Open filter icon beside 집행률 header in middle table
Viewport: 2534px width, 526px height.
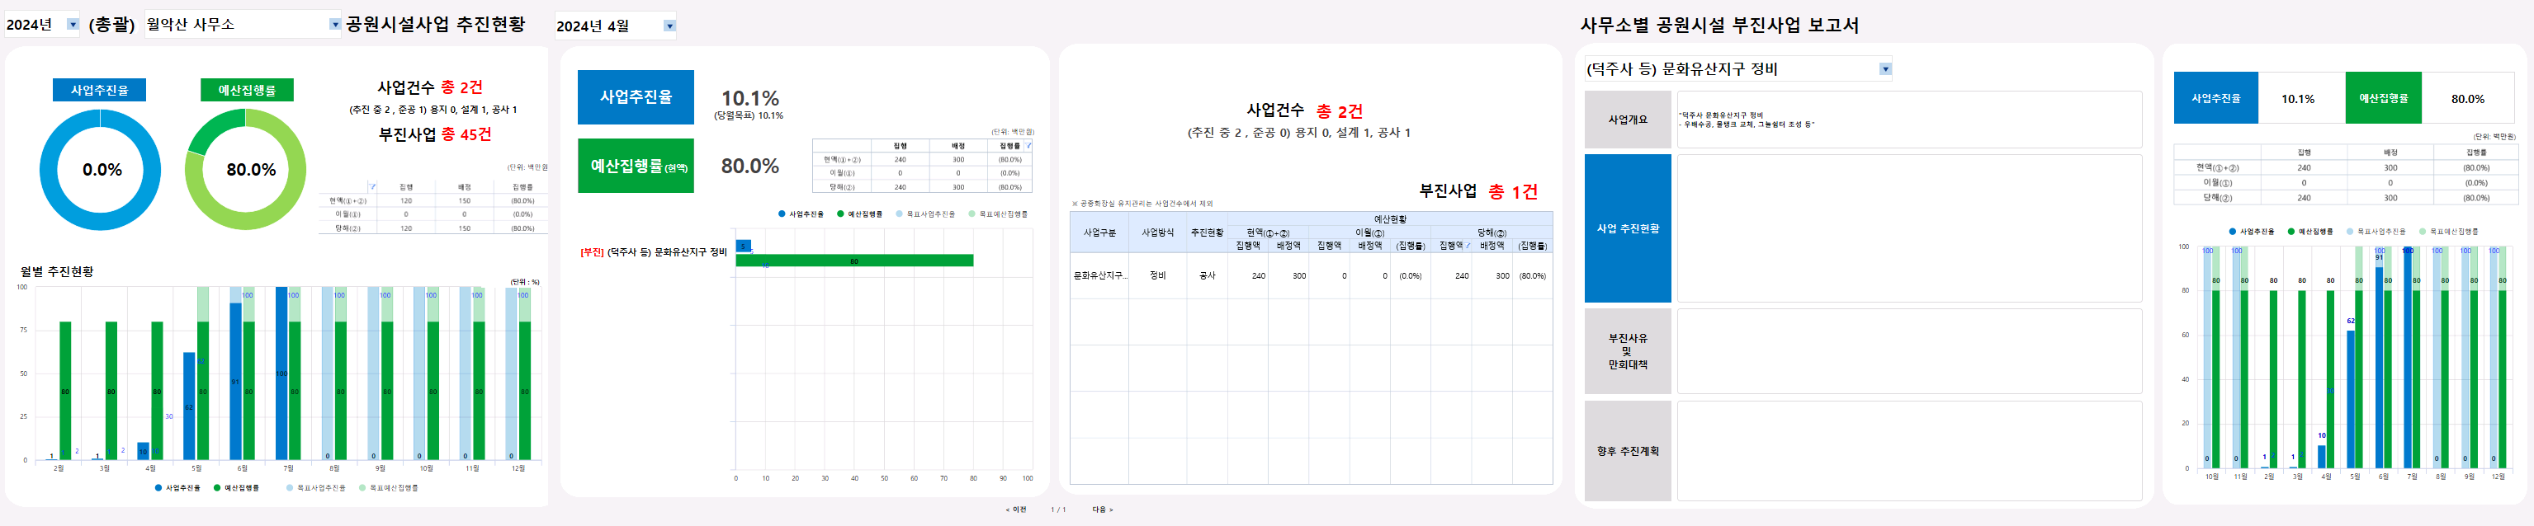[1029, 145]
